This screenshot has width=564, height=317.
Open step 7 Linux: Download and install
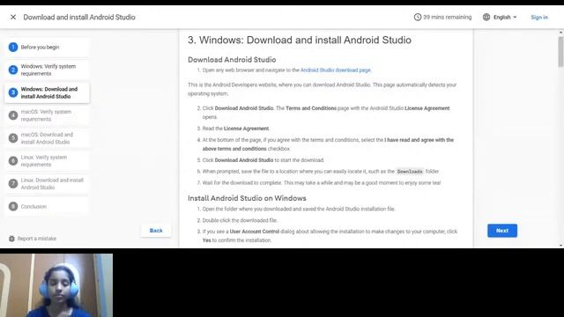pos(47,184)
